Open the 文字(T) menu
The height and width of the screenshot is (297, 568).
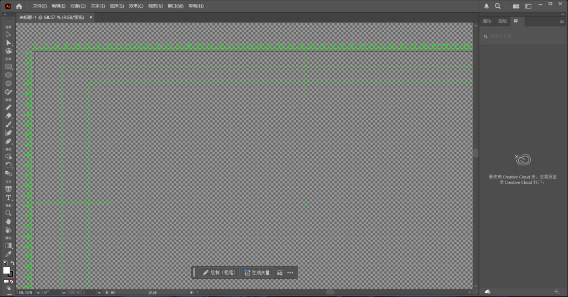[98, 6]
